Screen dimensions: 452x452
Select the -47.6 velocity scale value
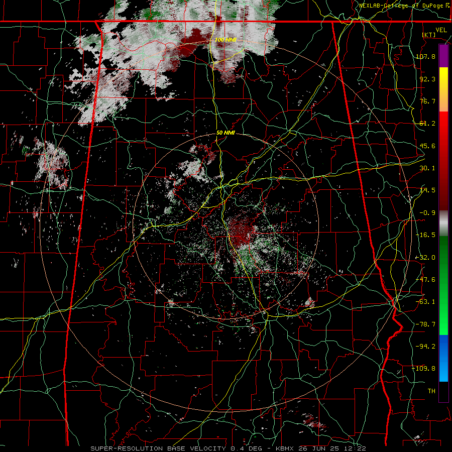(x=425, y=280)
